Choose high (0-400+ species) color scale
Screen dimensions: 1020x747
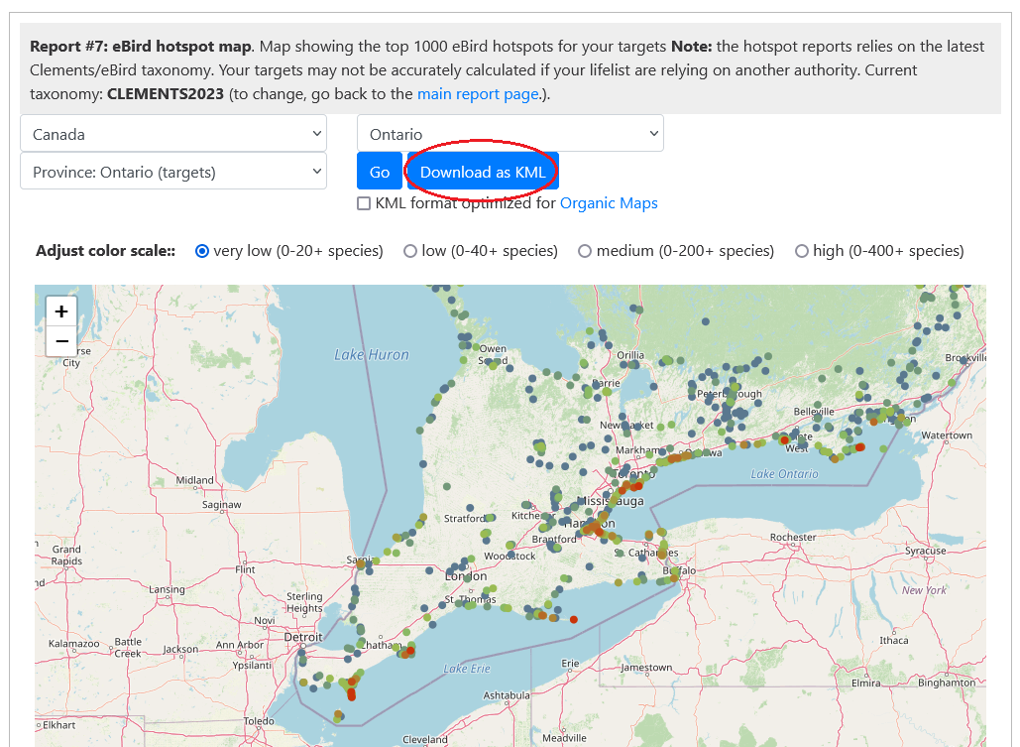[802, 251]
